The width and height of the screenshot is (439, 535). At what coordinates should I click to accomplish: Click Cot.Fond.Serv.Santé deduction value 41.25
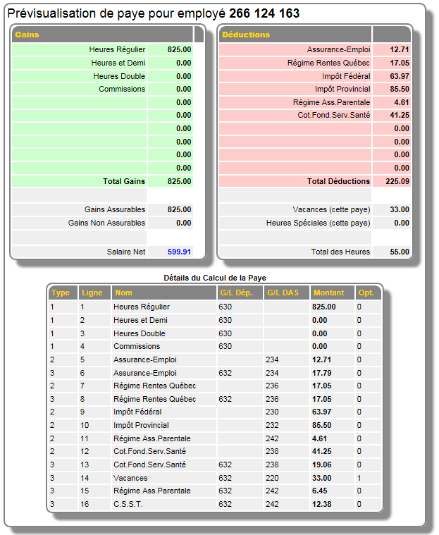[400, 116]
